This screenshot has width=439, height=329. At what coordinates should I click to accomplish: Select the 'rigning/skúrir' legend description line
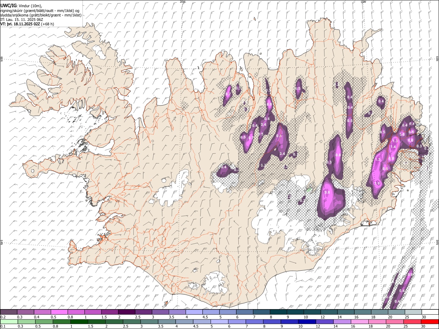(x=40, y=11)
